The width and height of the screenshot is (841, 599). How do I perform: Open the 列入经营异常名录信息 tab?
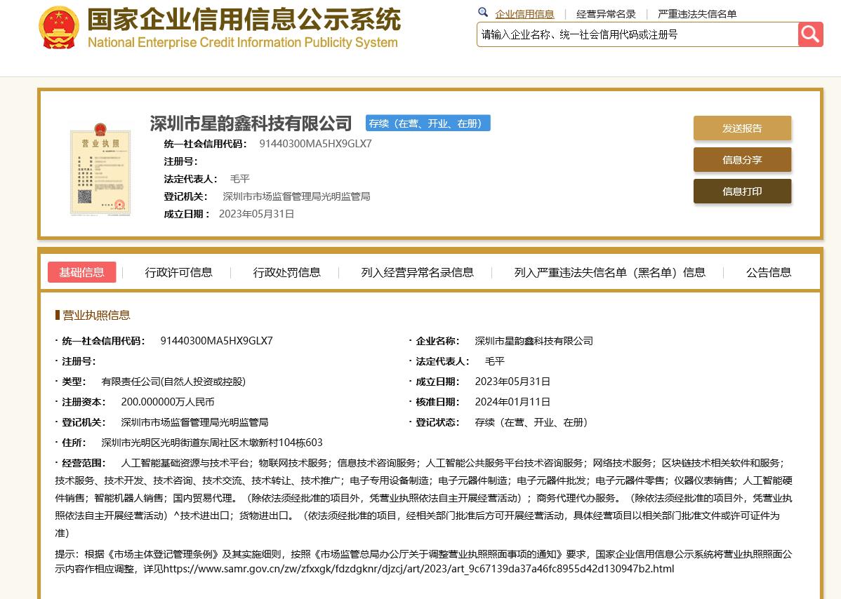[x=417, y=272]
